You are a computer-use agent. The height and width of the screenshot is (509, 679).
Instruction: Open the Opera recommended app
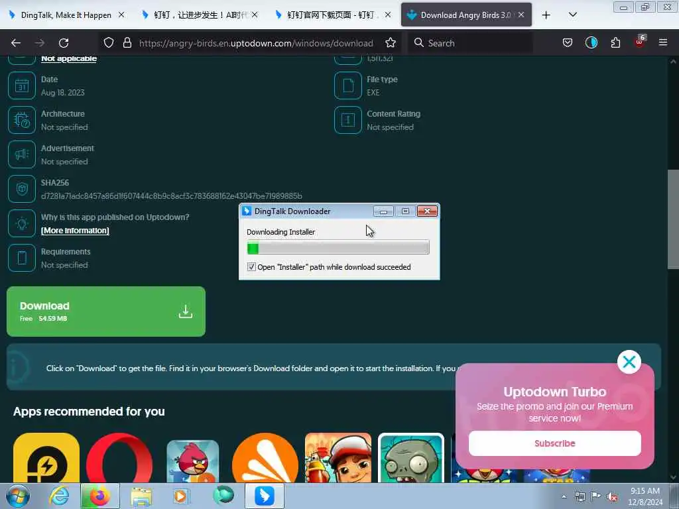[119, 458]
